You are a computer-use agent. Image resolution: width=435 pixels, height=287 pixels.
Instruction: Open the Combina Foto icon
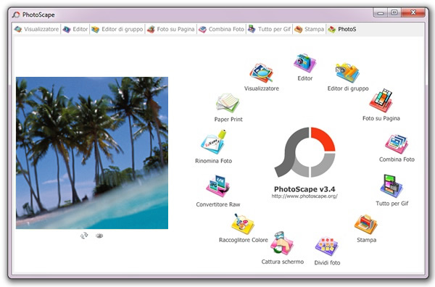tap(397, 144)
